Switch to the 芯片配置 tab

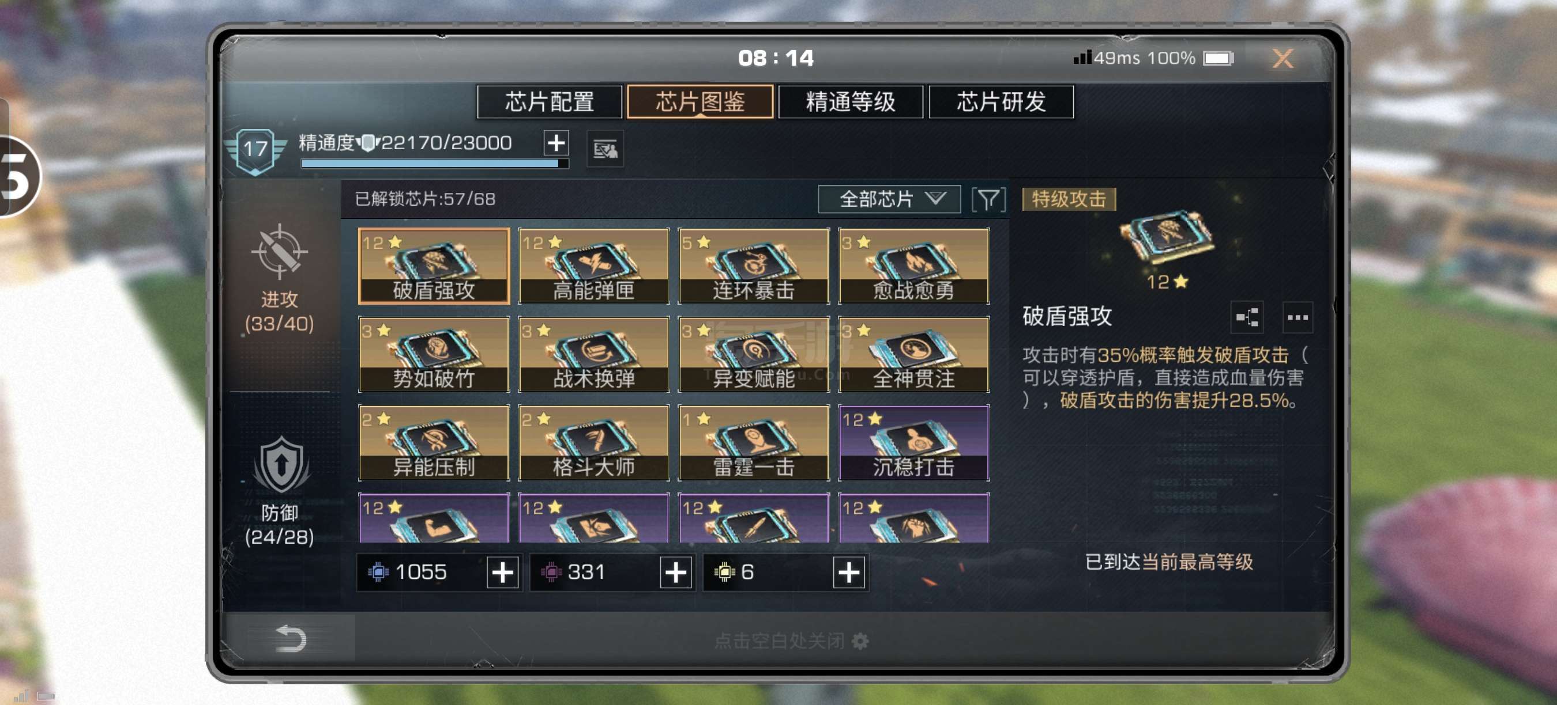550,101
